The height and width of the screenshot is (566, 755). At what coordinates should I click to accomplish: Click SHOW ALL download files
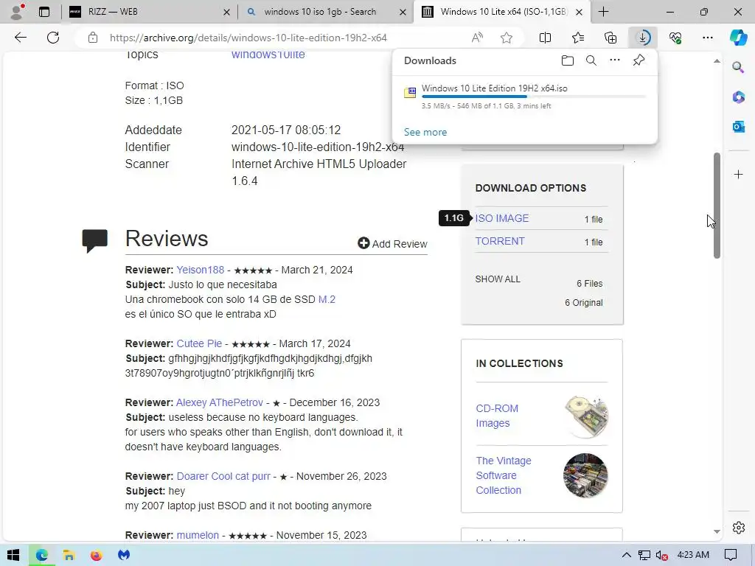(498, 279)
